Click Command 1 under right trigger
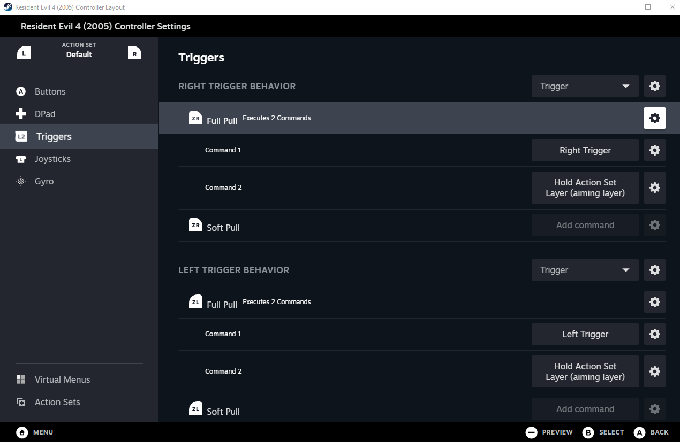 [223, 150]
